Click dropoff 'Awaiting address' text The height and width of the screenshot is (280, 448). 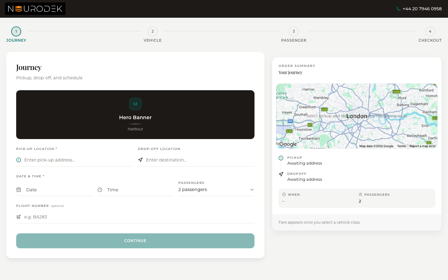pos(305,179)
